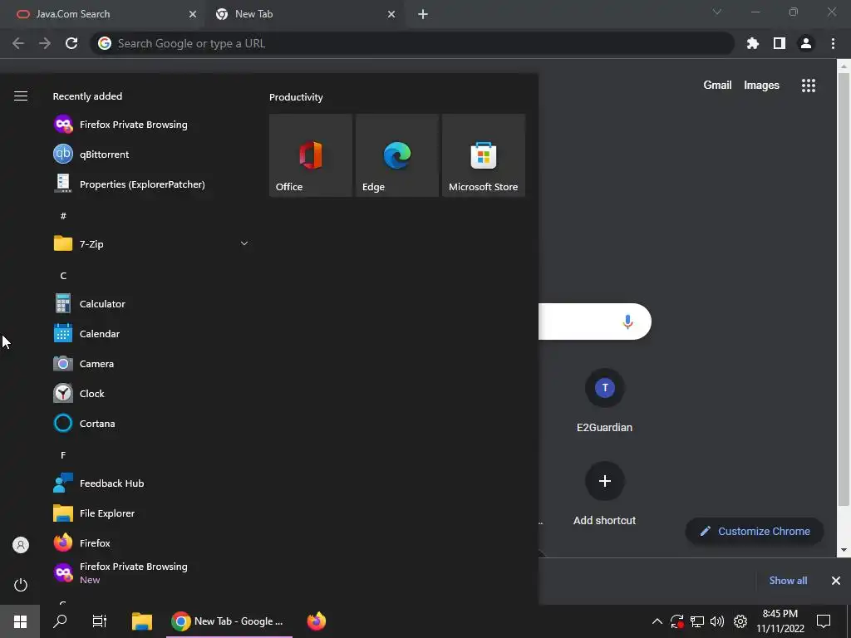Screen dimensions: 851x638
Task: Toggle the Chrome side panel
Action: point(780,43)
